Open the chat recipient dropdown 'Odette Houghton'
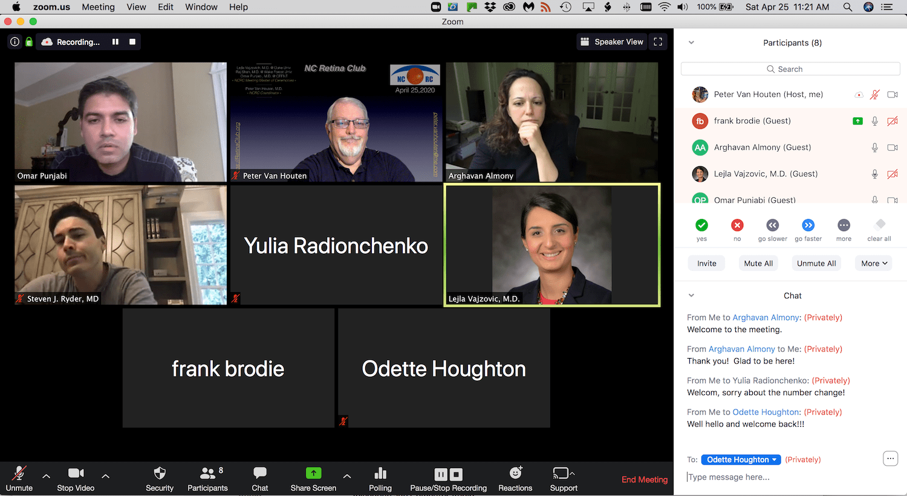This screenshot has width=907, height=496. pyautogui.click(x=741, y=460)
